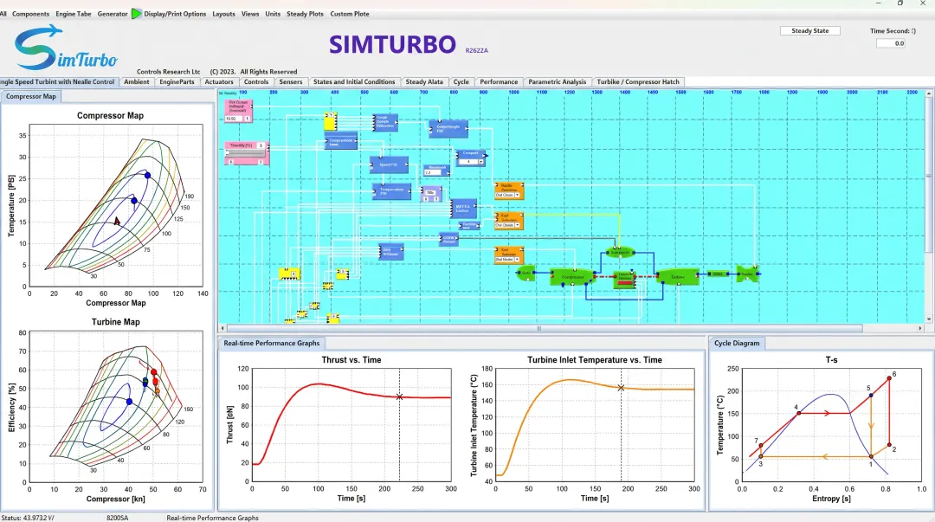935x522 pixels.
Task: Select the purple block beside Temperature PID
Action: point(430,194)
